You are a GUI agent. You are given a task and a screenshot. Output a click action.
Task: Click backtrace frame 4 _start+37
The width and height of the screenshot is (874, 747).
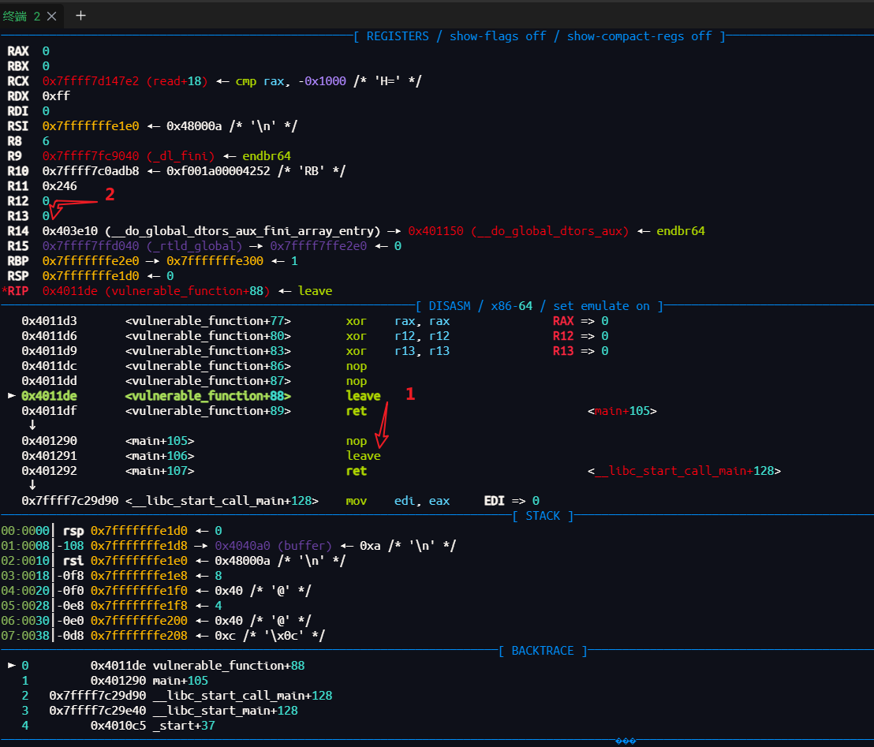coord(183,726)
